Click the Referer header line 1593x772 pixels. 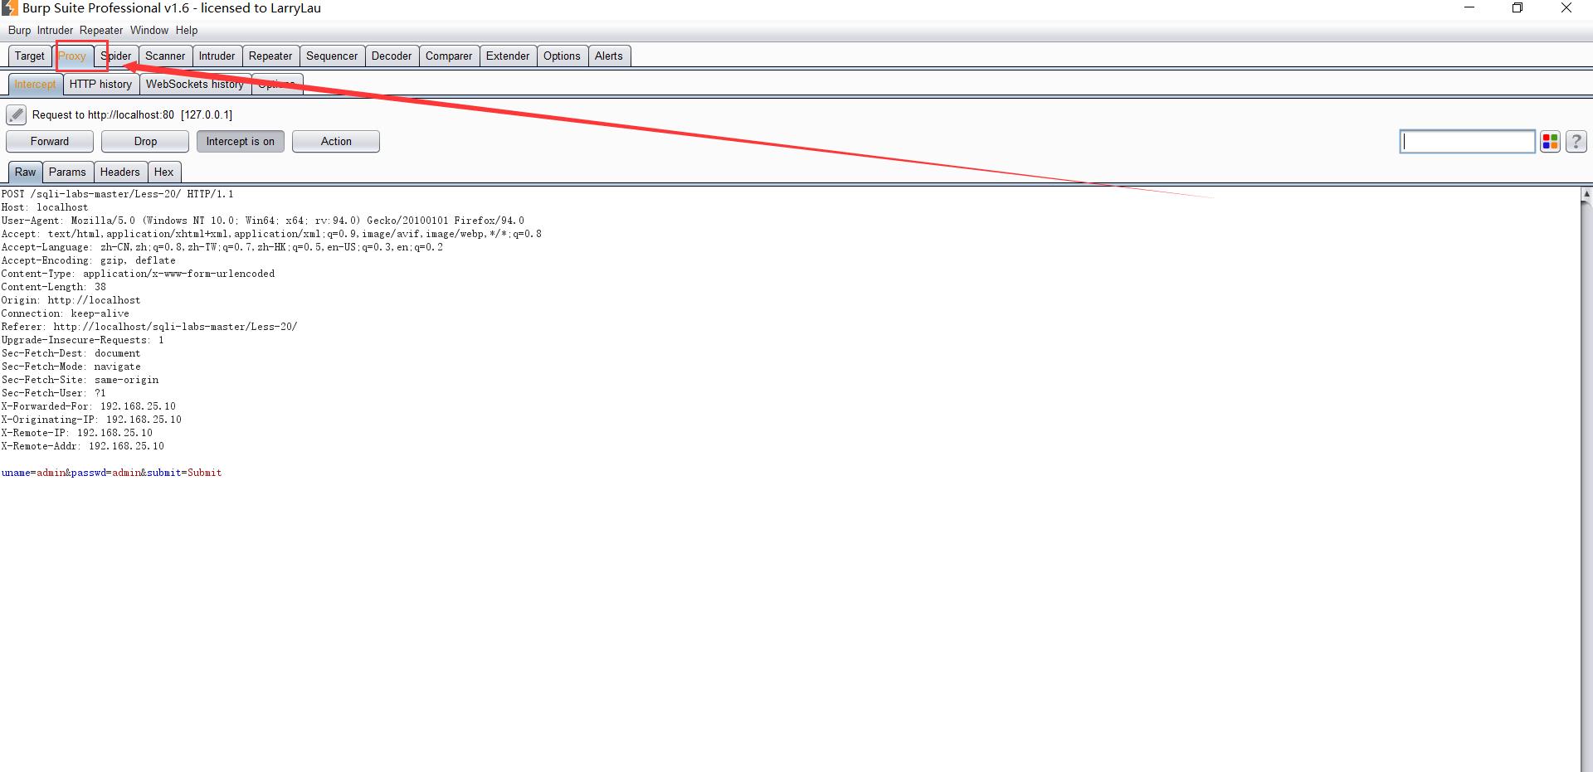149,327
